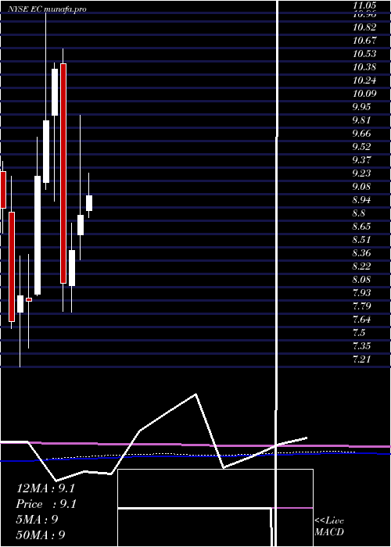Click the last white candlestick near 8.94
This screenshot has width=391, height=547.
click(89, 203)
